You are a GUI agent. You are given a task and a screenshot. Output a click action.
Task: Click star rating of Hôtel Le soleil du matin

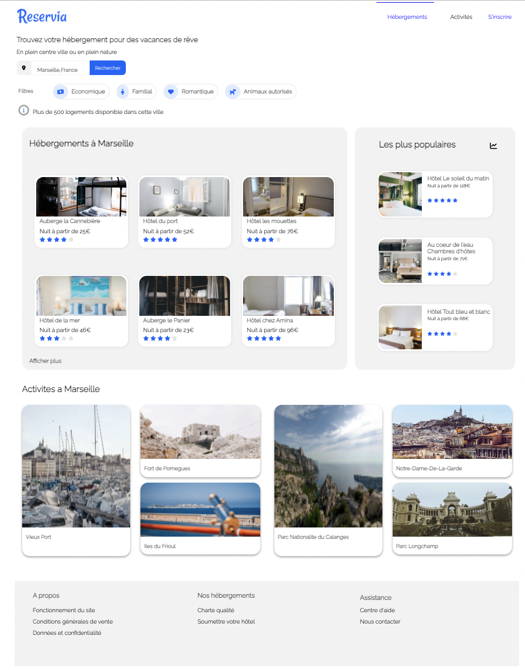[442, 200]
